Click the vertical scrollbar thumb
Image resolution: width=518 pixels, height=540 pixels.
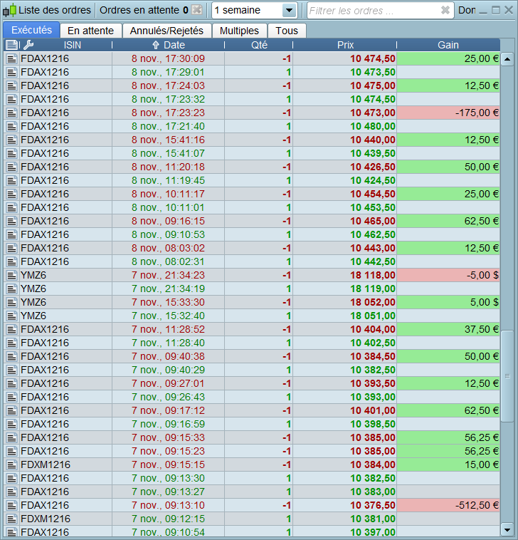[507, 376]
